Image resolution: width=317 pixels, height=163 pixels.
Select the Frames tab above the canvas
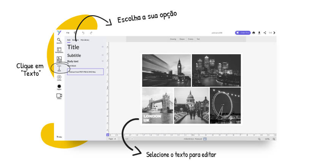[191, 39]
